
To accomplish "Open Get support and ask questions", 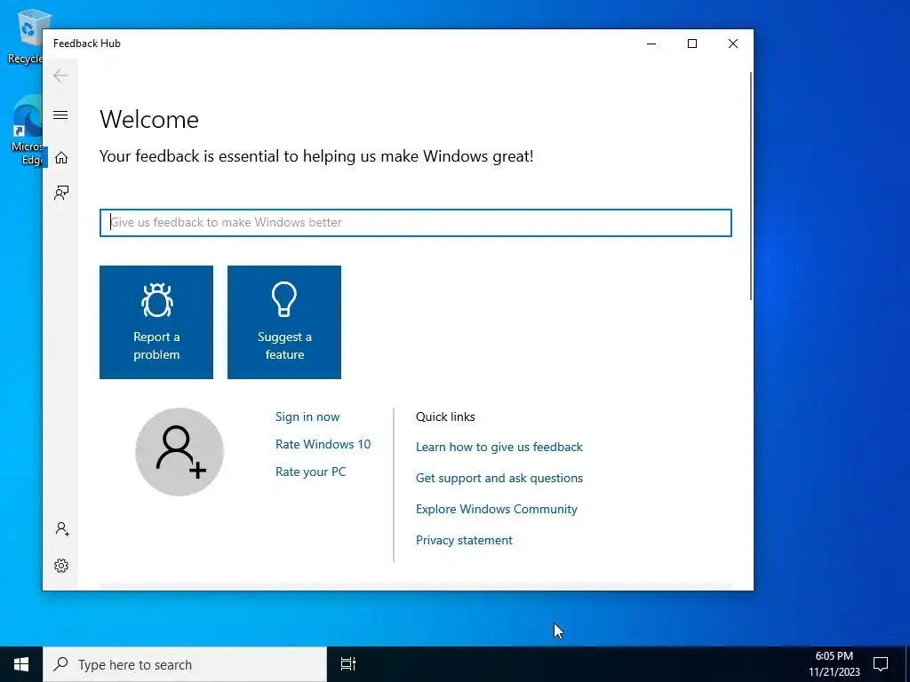I will click(x=499, y=478).
